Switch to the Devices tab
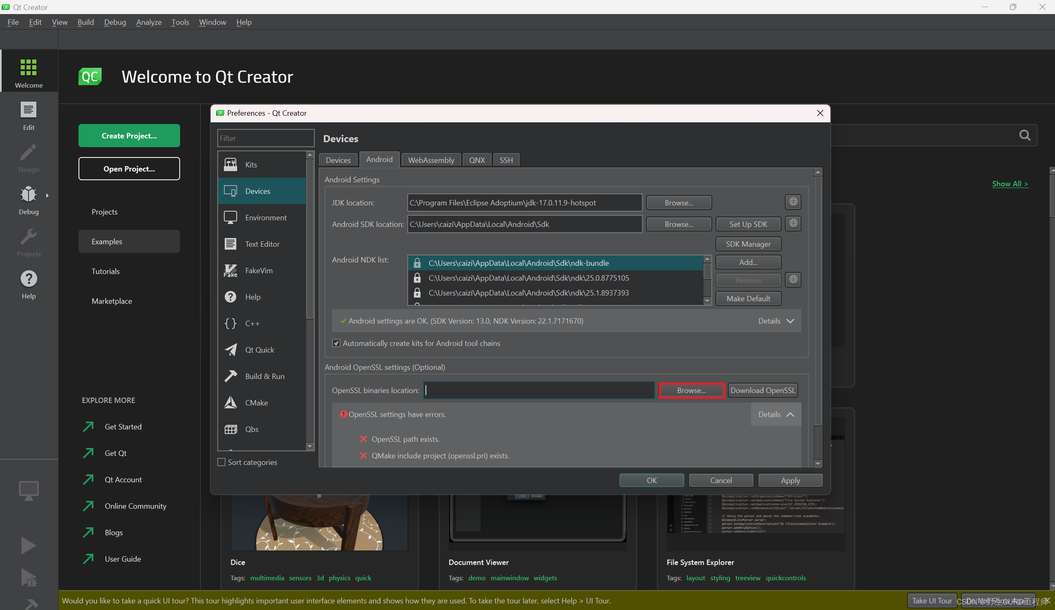This screenshot has height=610, width=1055. pos(338,160)
